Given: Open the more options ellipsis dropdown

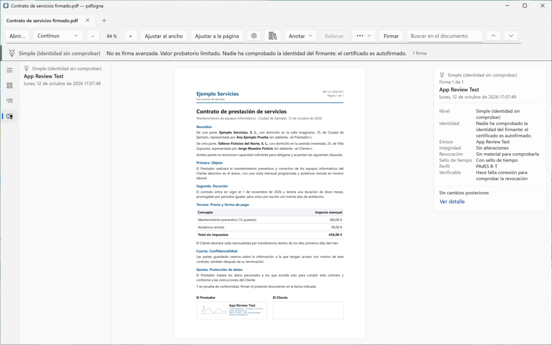Looking at the screenshot, I should [364, 35].
